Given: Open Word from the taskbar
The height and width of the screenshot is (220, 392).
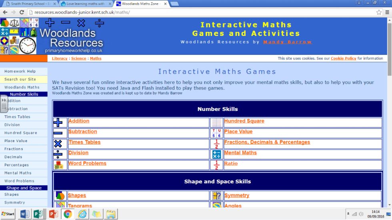Looking at the screenshot, I should [24, 214].
